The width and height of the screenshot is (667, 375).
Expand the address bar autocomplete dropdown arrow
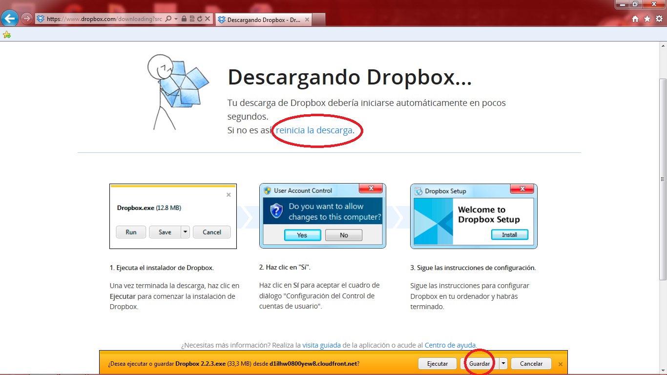pyautogui.click(x=176, y=19)
